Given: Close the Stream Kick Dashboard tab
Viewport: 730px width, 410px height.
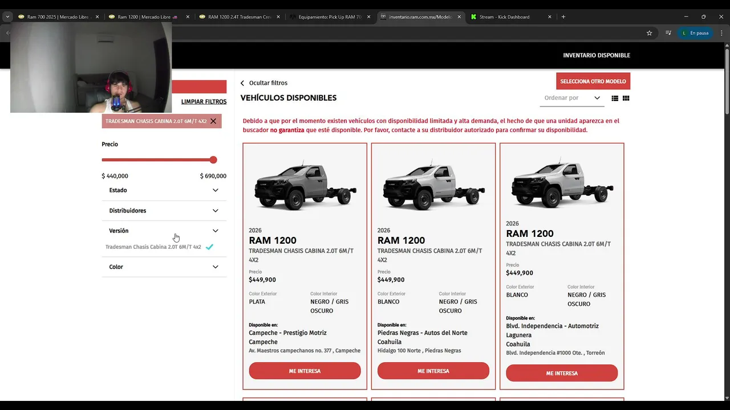Looking at the screenshot, I should point(550,17).
